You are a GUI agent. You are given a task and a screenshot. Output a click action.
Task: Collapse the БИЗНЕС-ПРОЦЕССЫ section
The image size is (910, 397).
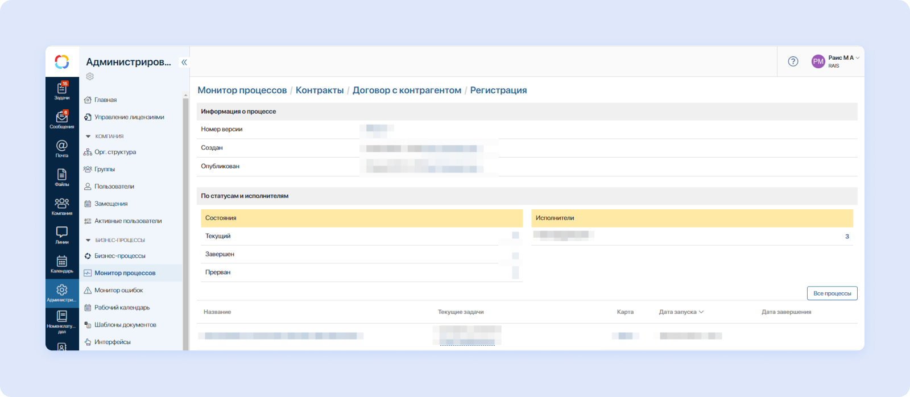[x=88, y=240]
